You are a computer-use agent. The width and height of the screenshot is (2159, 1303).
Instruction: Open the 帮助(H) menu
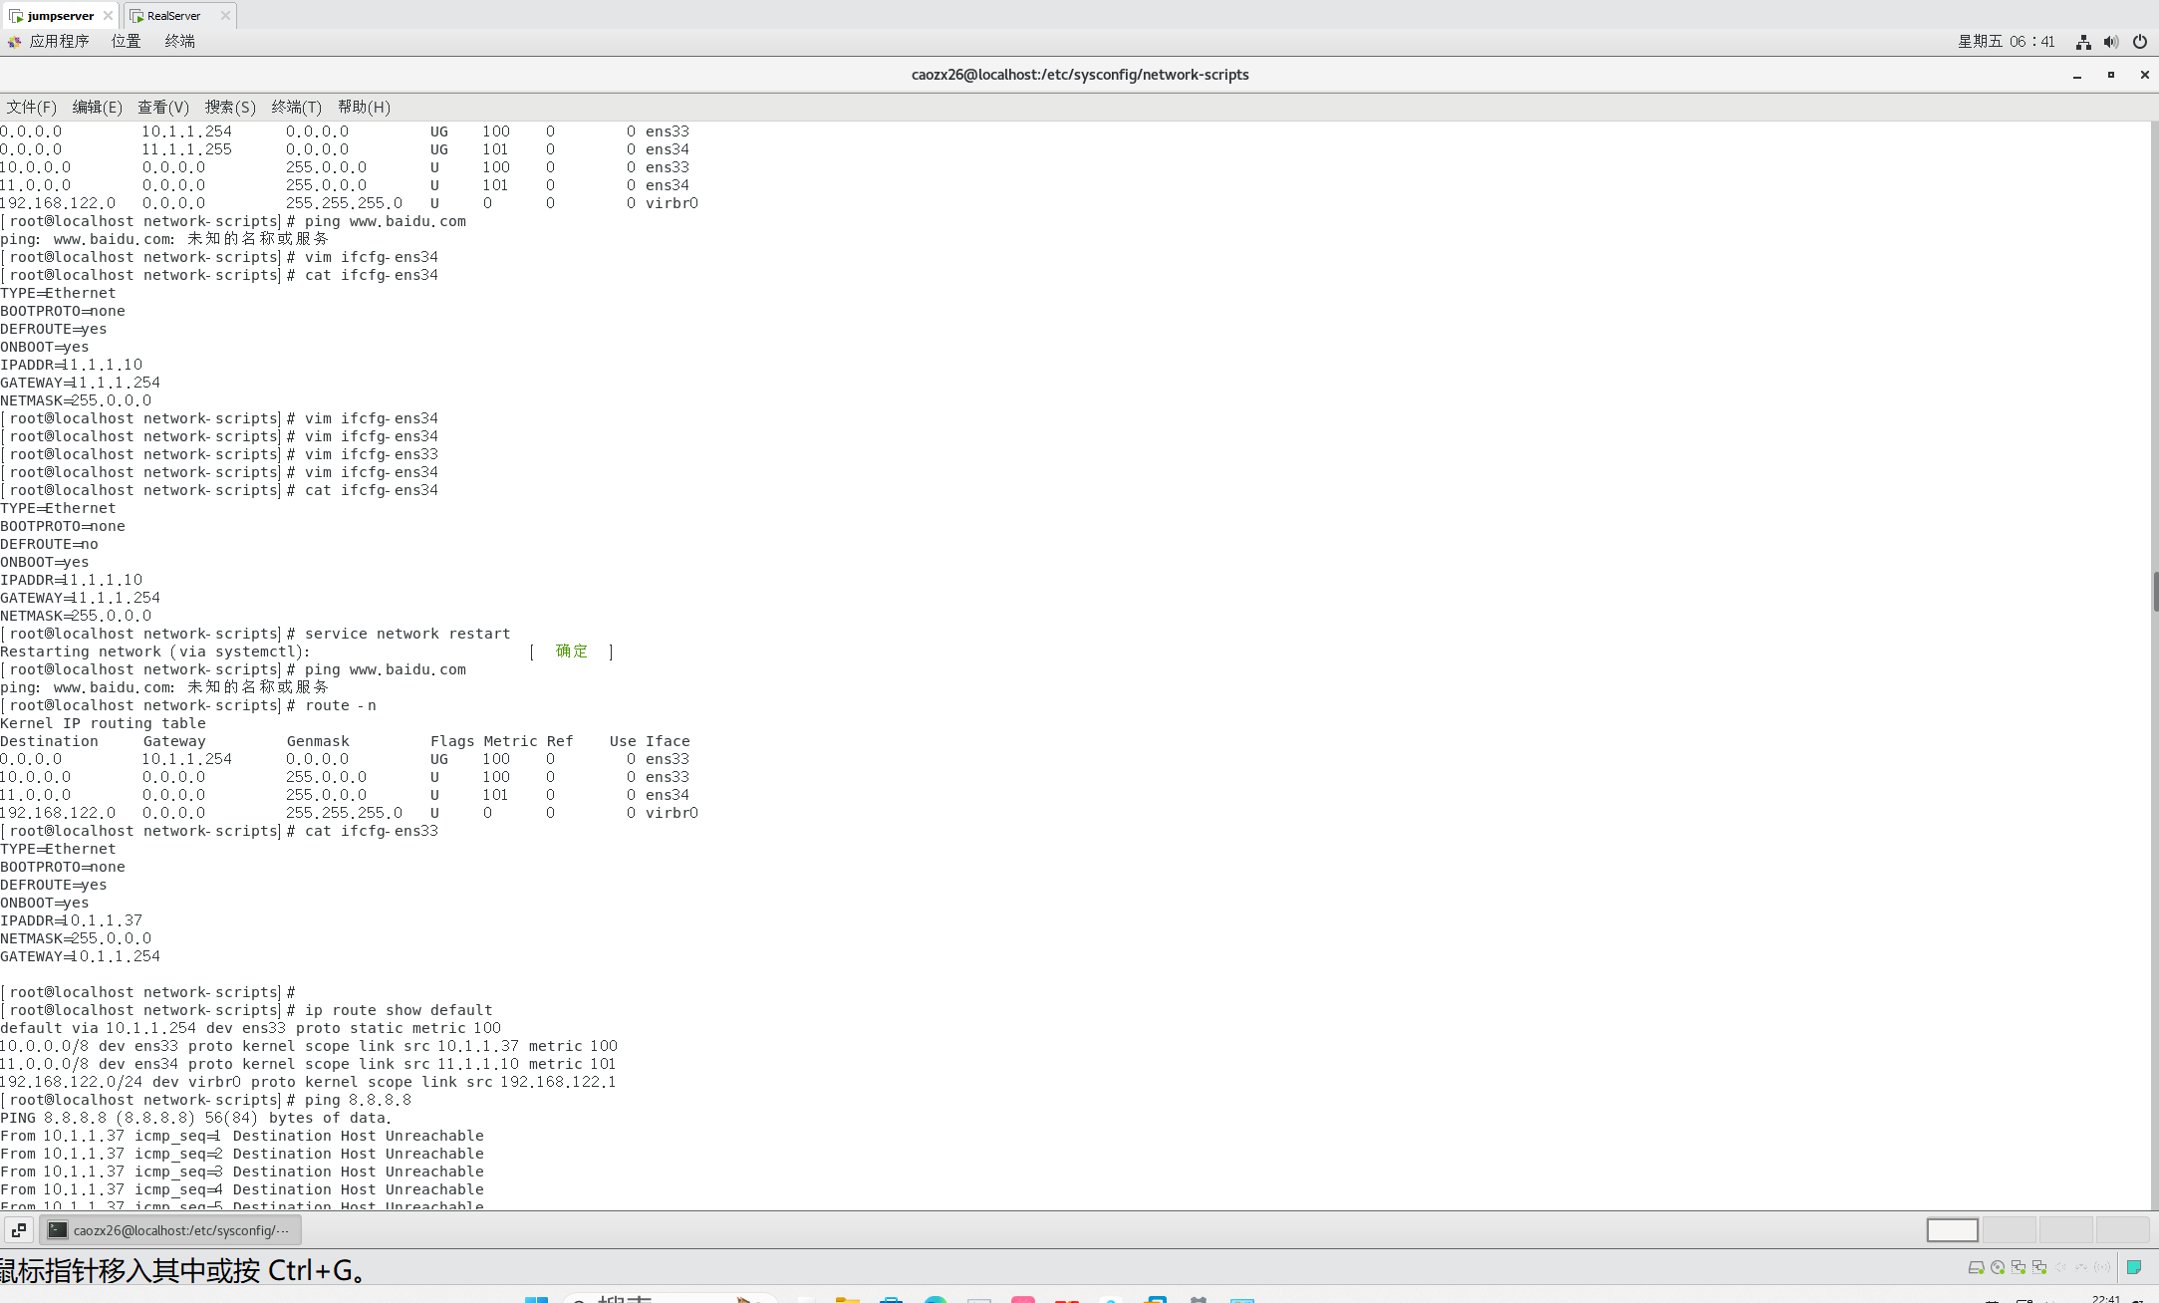[364, 107]
